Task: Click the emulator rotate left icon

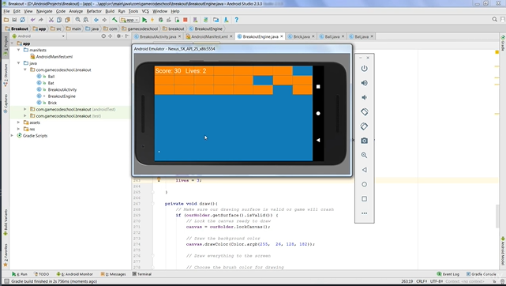Action: pos(365,112)
